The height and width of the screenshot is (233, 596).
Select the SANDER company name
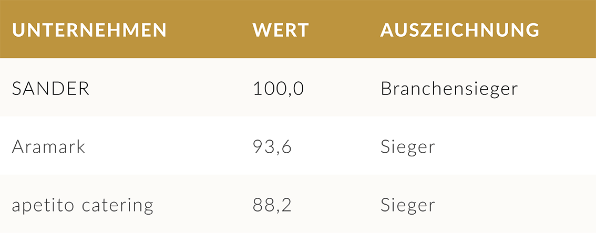pyautogui.click(x=51, y=89)
